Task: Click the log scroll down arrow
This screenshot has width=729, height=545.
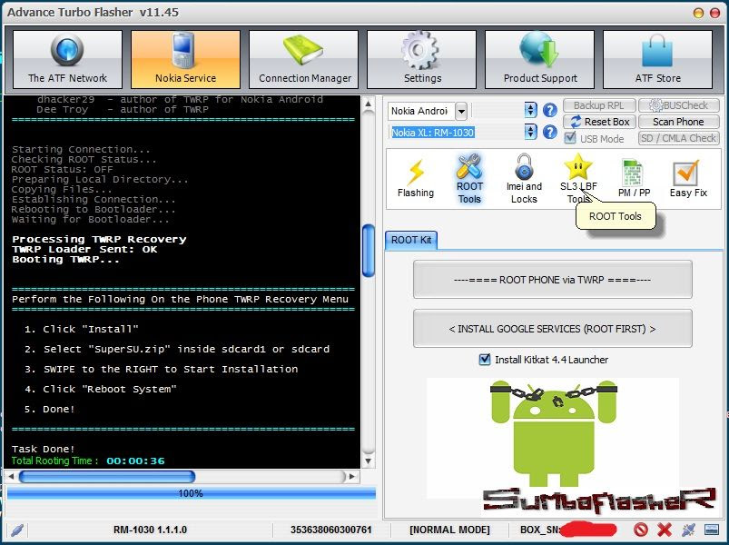Action: click(369, 461)
